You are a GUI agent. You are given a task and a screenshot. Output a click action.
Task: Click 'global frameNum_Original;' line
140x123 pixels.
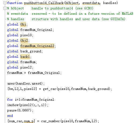tap(31, 30)
